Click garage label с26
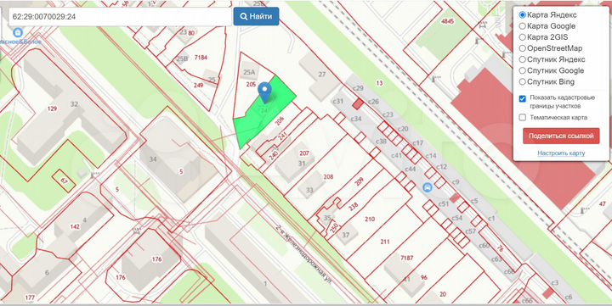Image resolution: width=612 pixels, height=306 pixels. pyautogui.click(x=373, y=102)
